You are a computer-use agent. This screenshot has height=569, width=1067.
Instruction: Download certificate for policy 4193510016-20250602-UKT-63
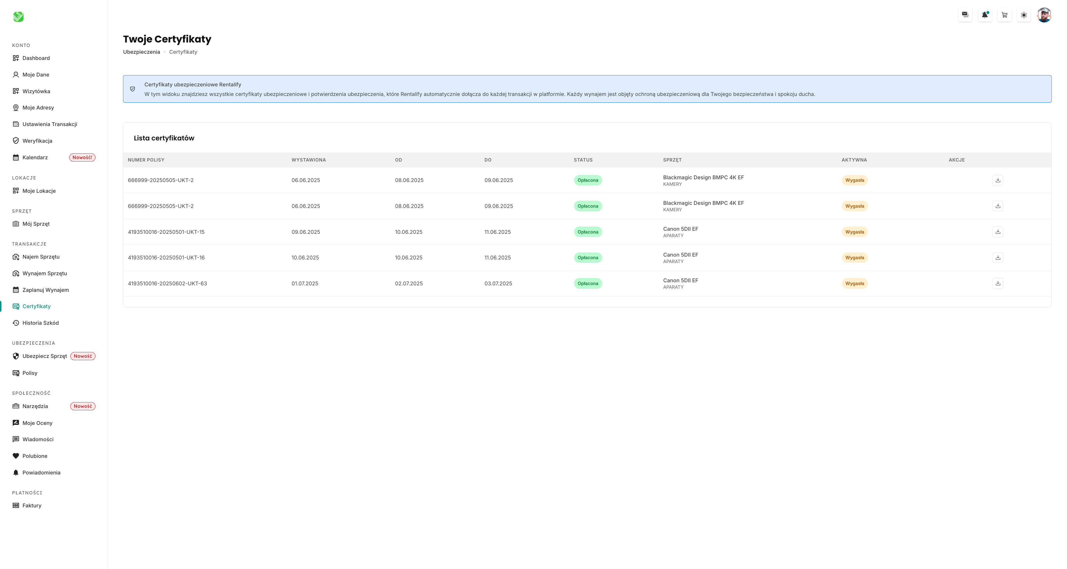997,283
